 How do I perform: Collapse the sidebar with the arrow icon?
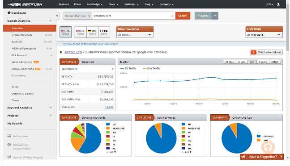[x=57, y=16]
